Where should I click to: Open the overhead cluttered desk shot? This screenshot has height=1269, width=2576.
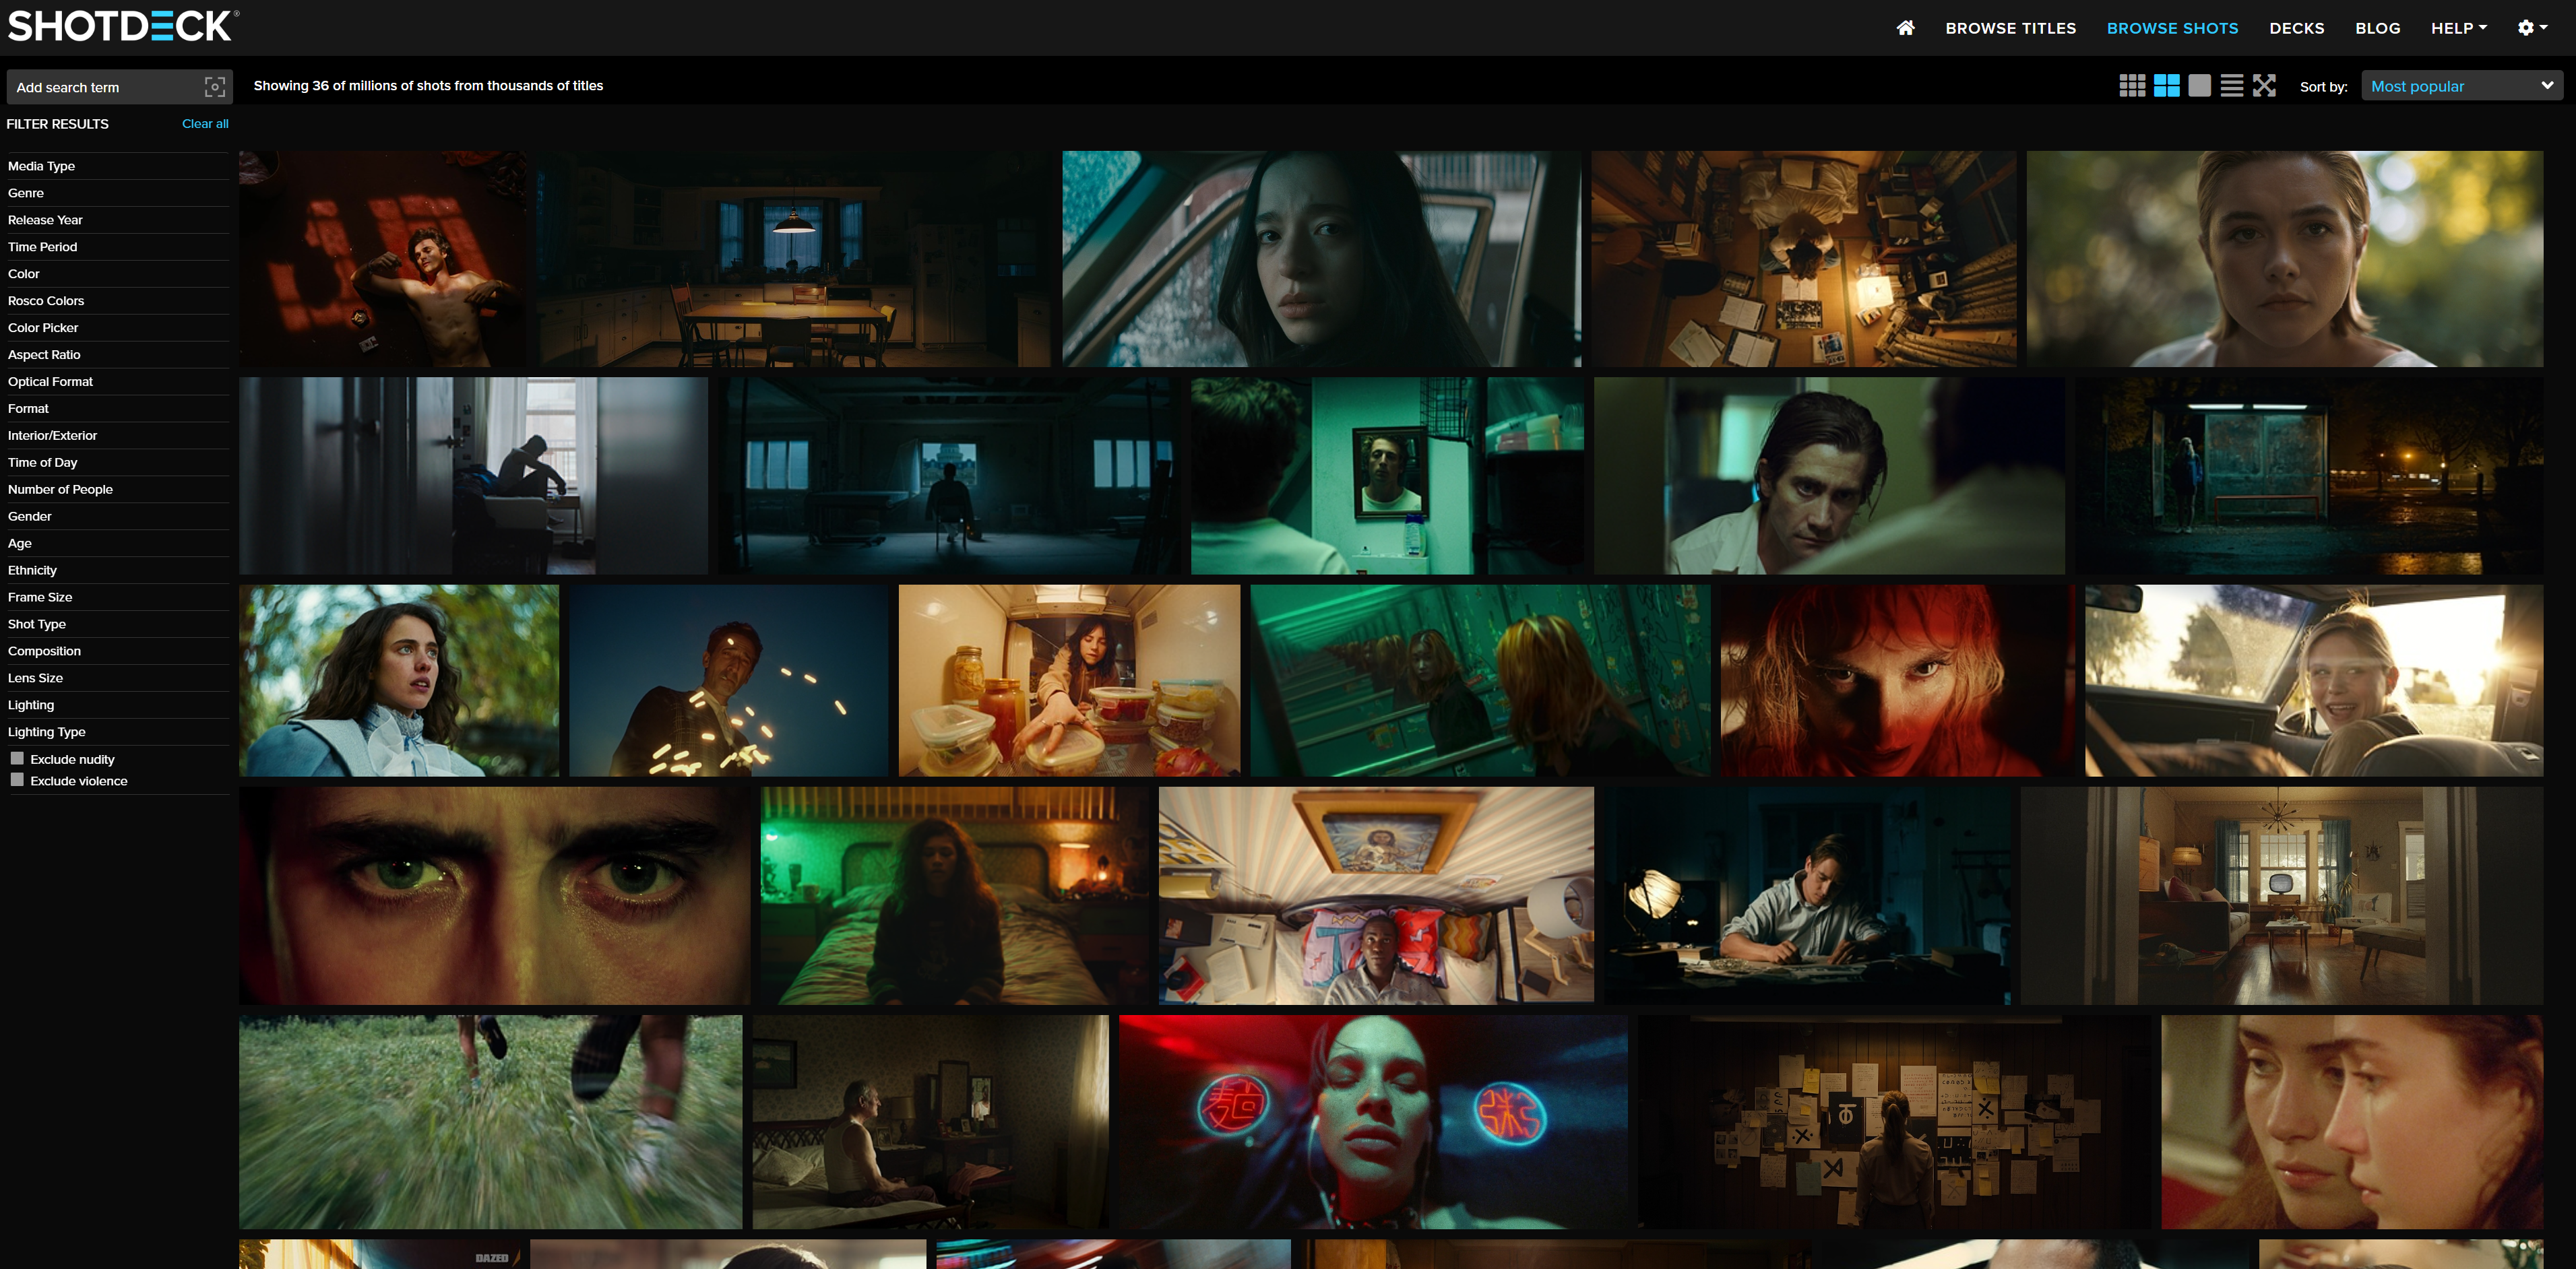1804,259
